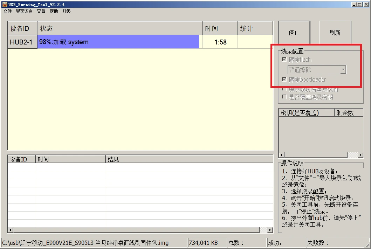Image resolution: width=371 pixels, height=249 pixels.
Task: Open the 界面语言 menu
Action: click(24, 11)
